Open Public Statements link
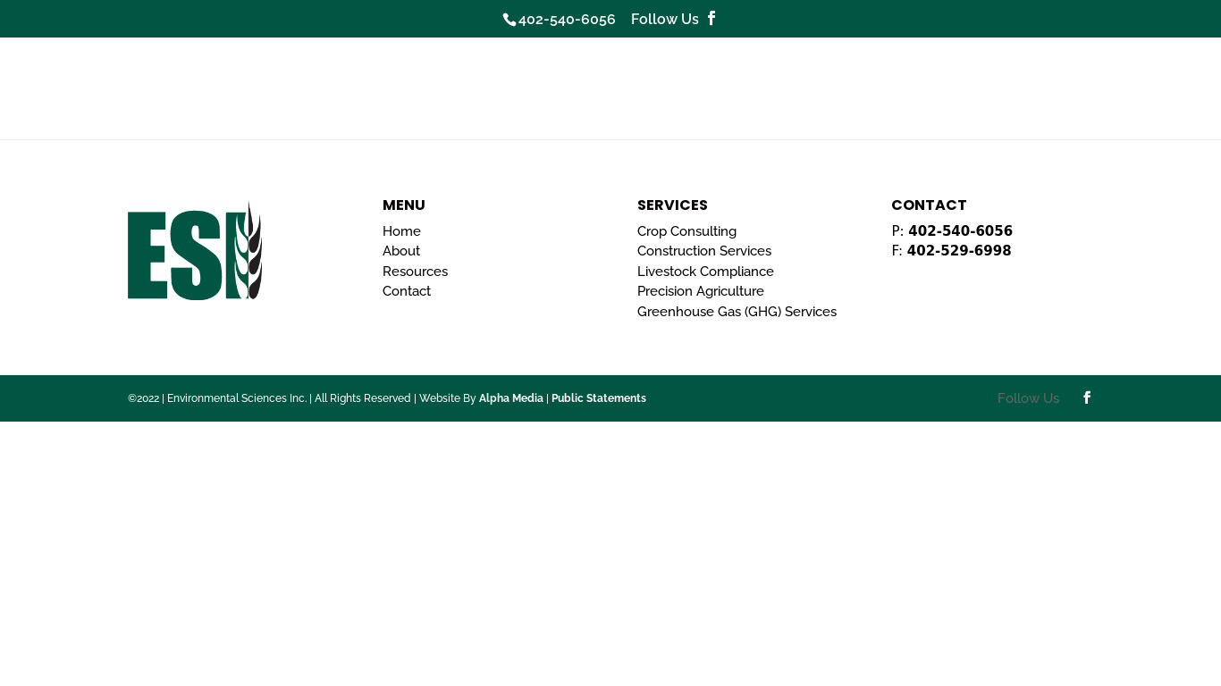The image size is (1221, 686). [599, 398]
